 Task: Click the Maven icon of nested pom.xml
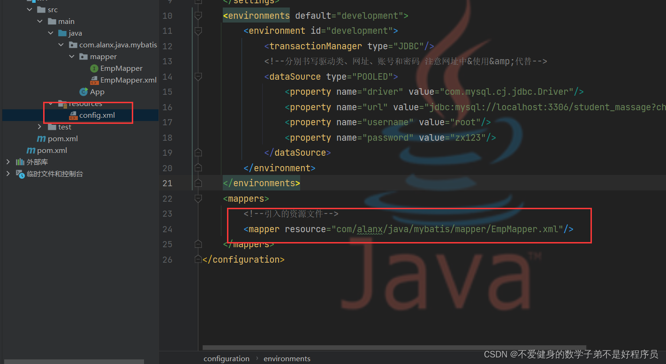41,139
